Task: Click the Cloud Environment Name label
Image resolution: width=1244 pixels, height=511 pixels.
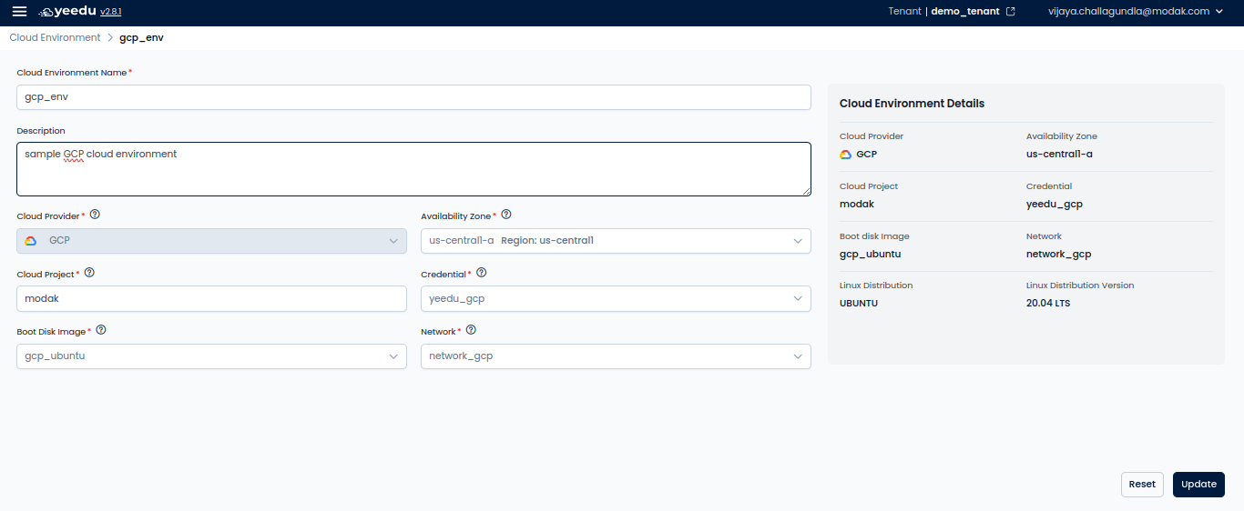Action: click(72, 72)
